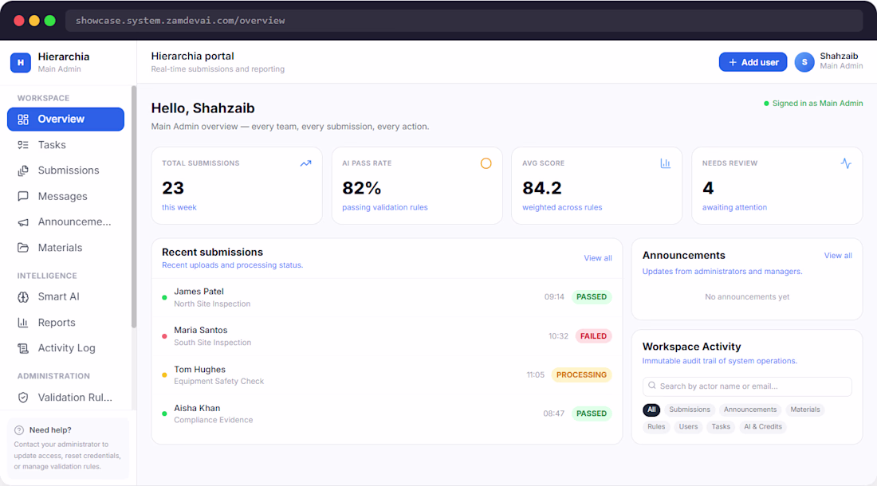The image size is (877, 486).
Task: Toggle the AI & Credits filter chip
Action: point(763,427)
